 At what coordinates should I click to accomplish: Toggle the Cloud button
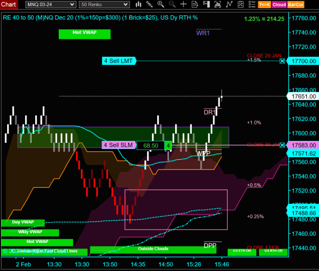[279, 5]
